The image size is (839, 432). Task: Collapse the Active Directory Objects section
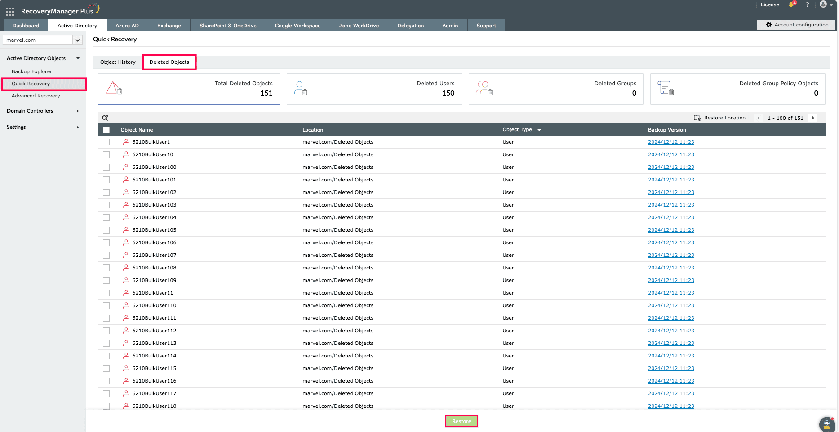(x=78, y=58)
